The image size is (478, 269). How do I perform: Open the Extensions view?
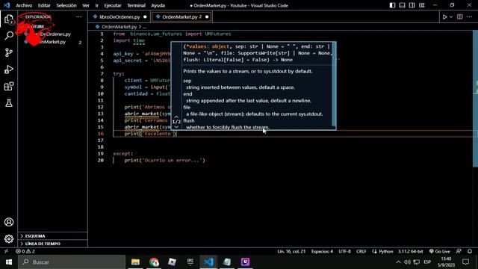pyautogui.click(x=9, y=87)
